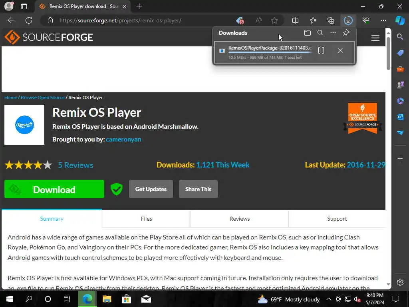Open the Mail app from taskbar

[146, 299]
